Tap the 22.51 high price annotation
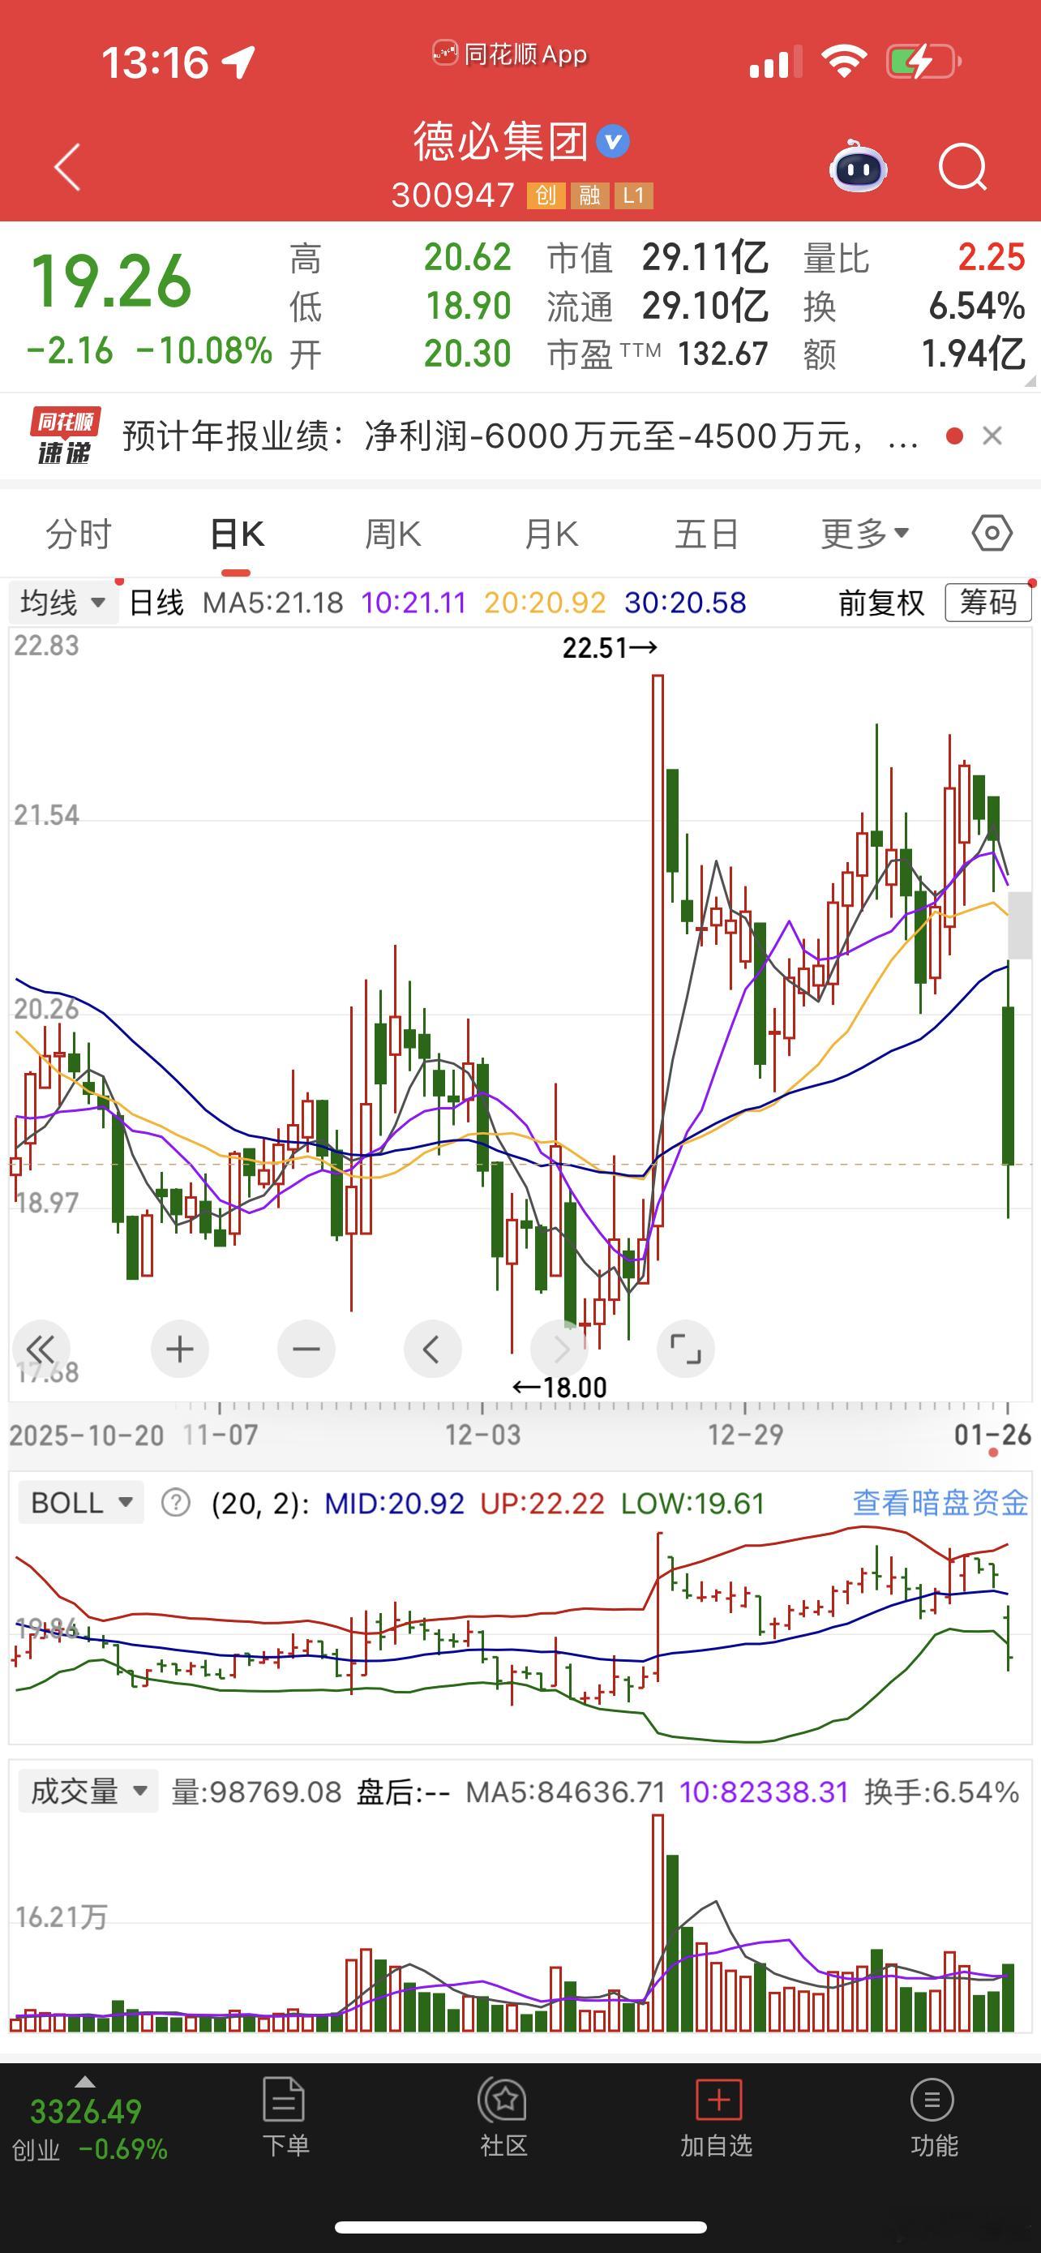The image size is (1041, 2253). point(610,647)
